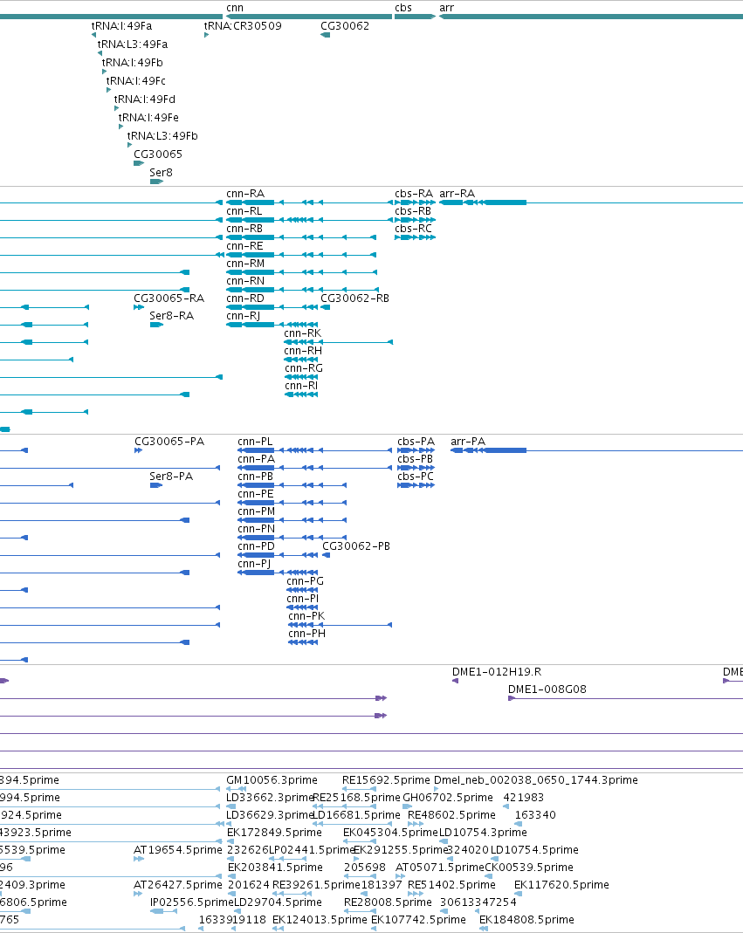Click the CG30062 gene label
Screen dimensions: 743x933
click(345, 26)
